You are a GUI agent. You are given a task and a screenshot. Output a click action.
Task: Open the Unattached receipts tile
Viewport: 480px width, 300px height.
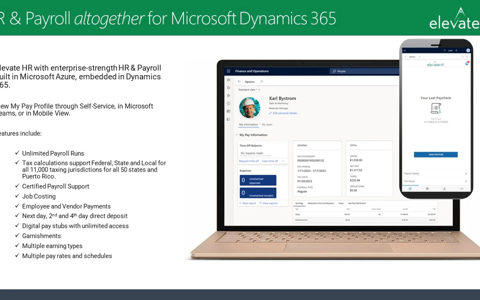(x=258, y=193)
